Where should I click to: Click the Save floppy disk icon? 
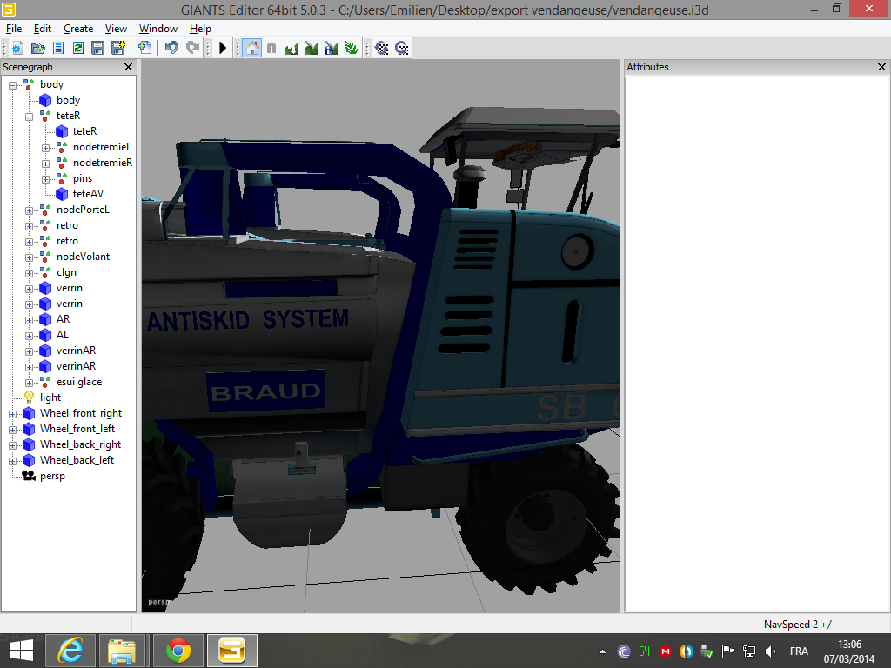pyautogui.click(x=97, y=49)
